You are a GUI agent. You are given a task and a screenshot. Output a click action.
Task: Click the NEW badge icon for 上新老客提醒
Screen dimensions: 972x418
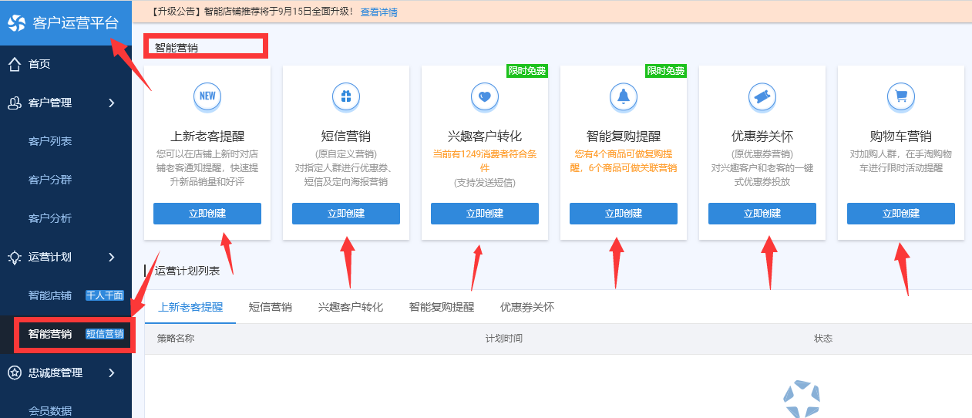(207, 96)
